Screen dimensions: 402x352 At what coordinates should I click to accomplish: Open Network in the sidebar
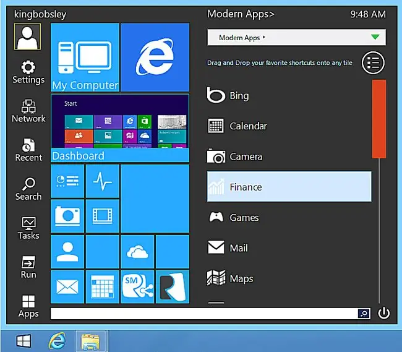point(28,111)
